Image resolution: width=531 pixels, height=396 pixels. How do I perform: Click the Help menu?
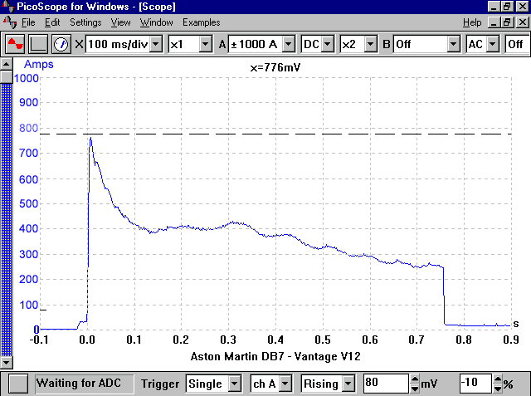(x=471, y=22)
